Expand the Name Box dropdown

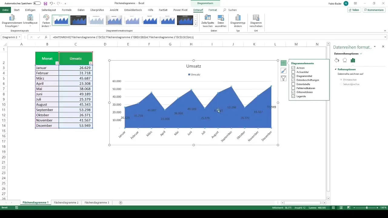[x=19, y=37]
